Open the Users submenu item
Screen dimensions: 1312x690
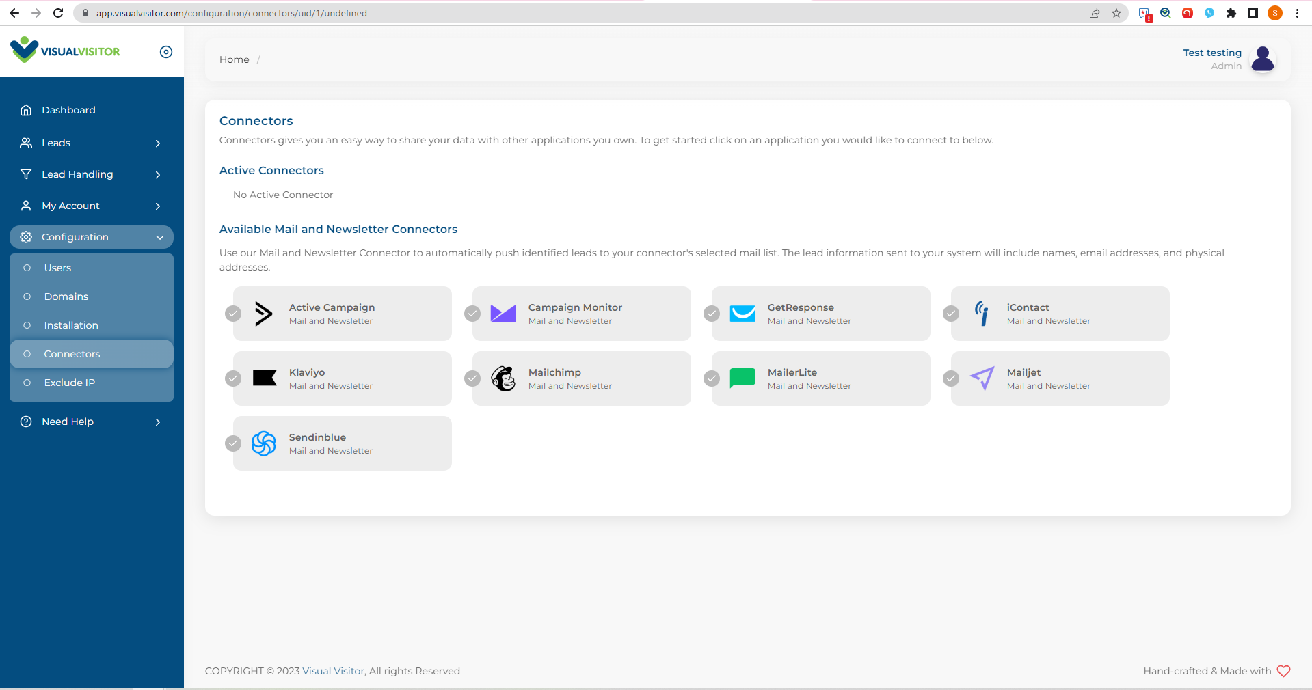coord(92,268)
